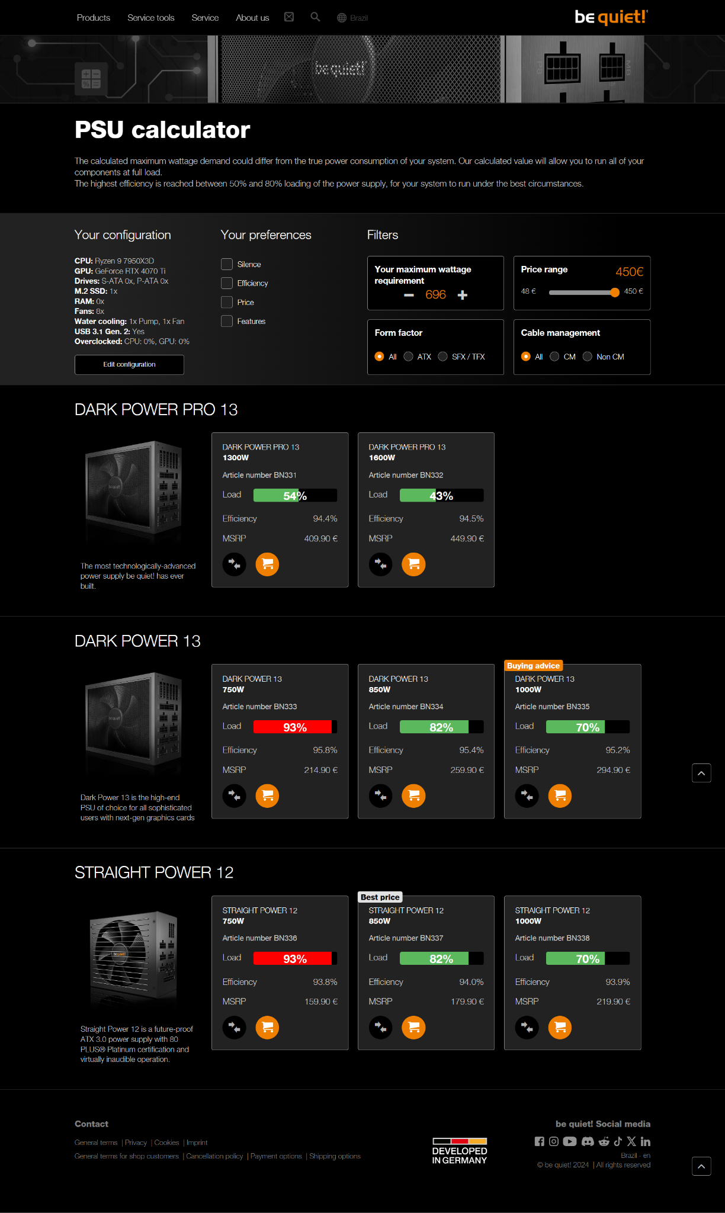The image size is (725, 1213).
Task: Open the Shipping options link
Action: click(335, 1156)
